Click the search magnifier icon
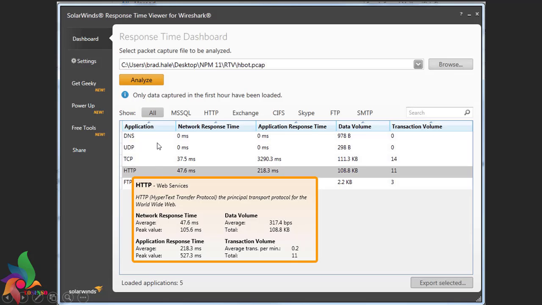Viewport: 542px width, 305px height. tap(467, 113)
